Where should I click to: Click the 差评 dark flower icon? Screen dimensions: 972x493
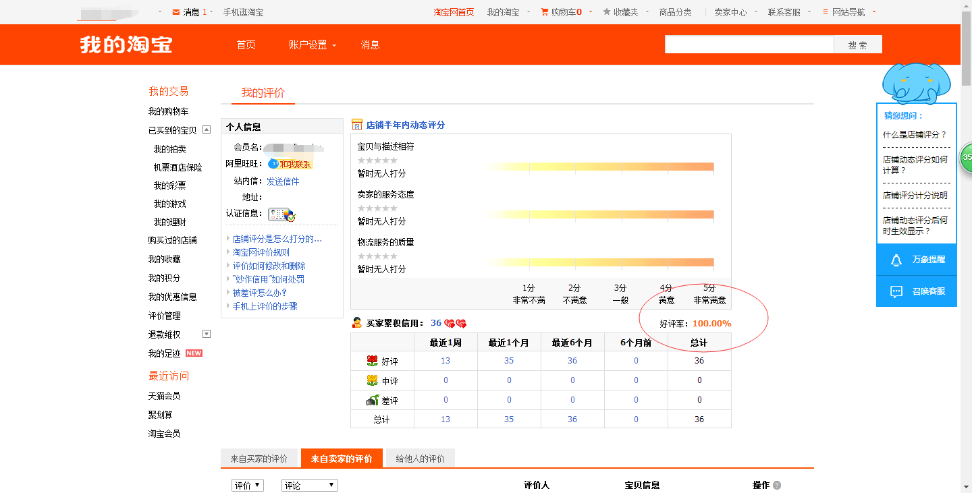[x=372, y=400]
